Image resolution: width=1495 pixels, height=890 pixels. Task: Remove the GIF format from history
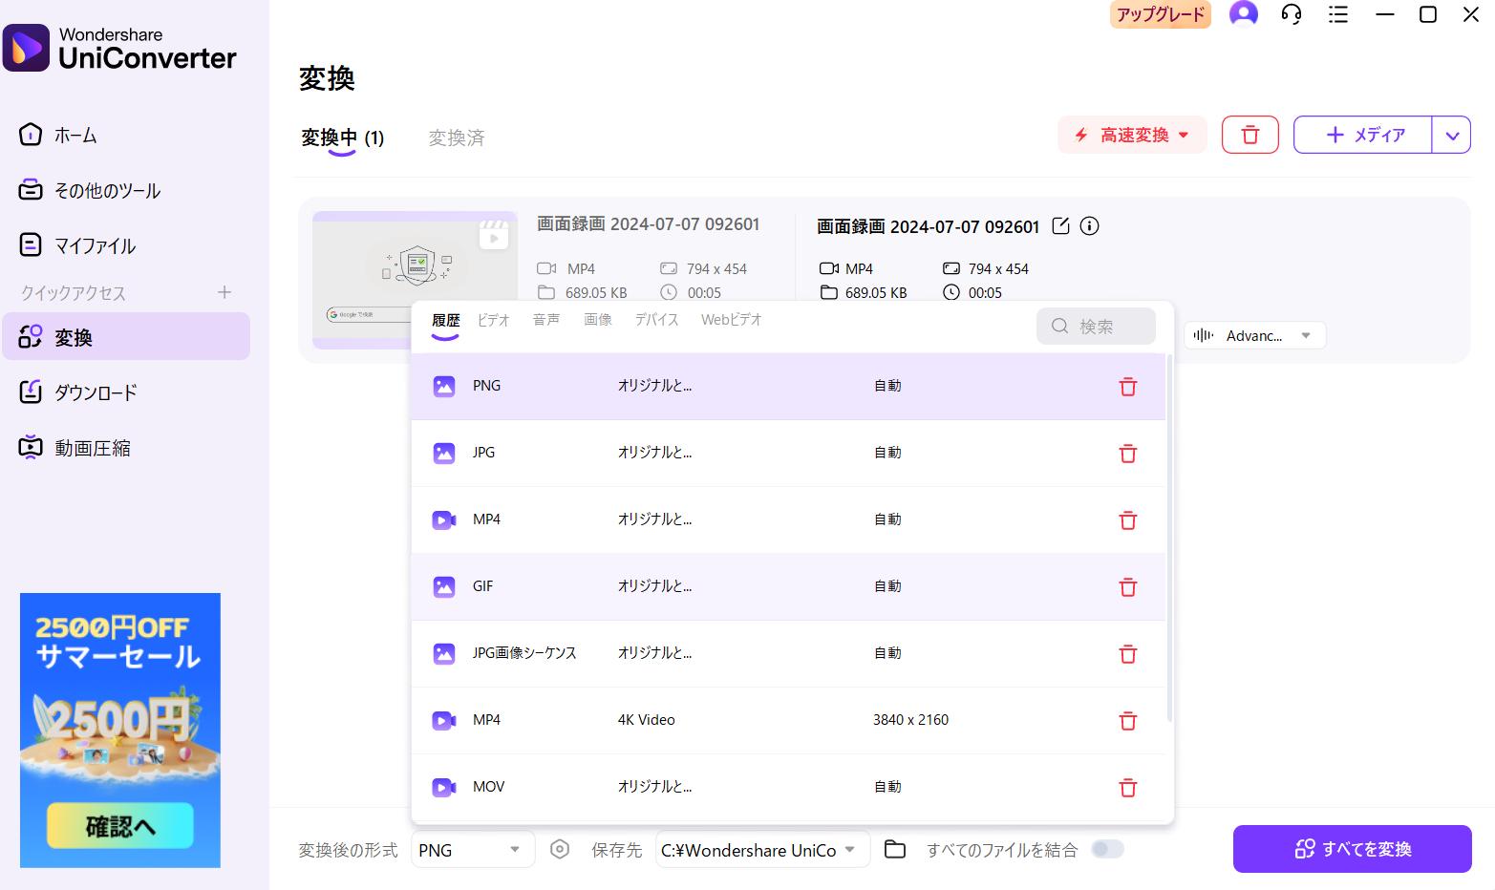(x=1128, y=587)
